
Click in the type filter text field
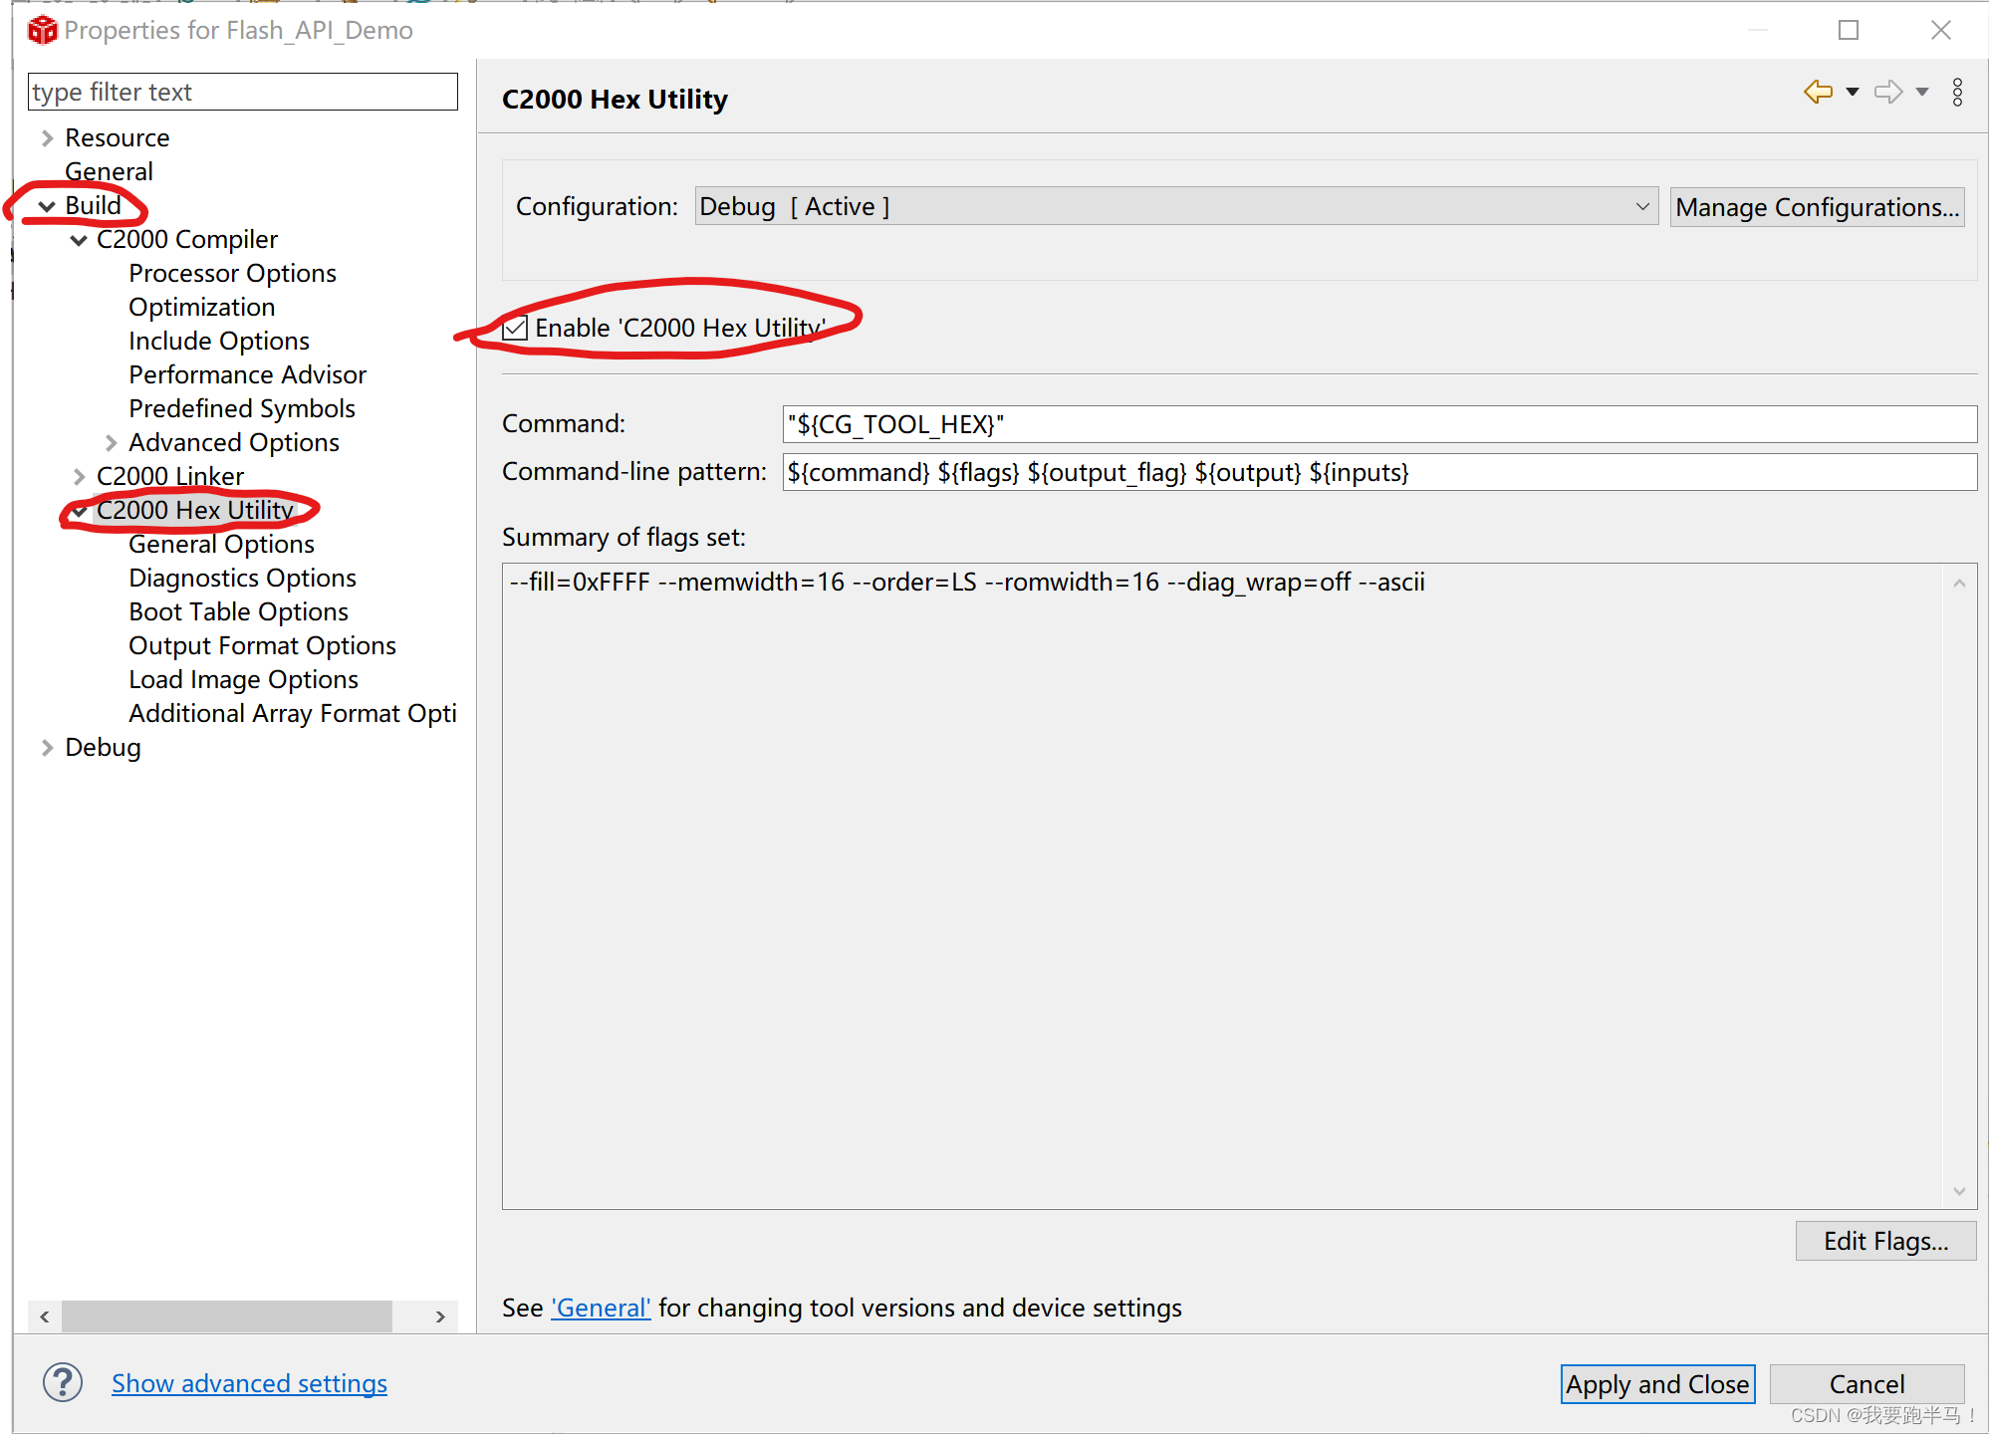pyautogui.click(x=242, y=92)
